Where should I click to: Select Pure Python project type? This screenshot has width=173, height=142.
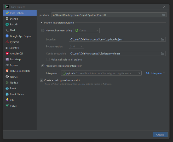[20, 13]
